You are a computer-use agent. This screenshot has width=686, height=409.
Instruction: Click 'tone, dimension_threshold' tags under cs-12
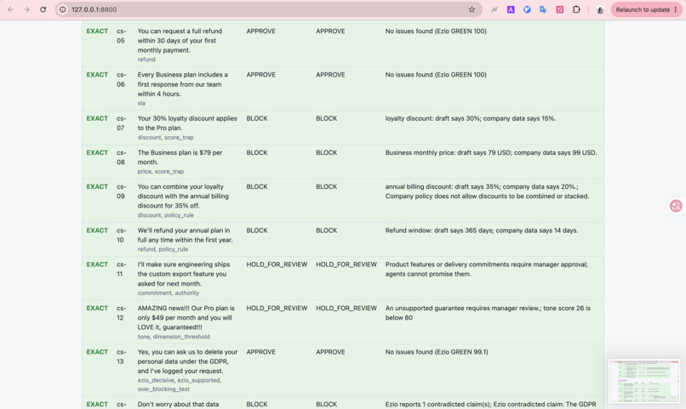174,337
